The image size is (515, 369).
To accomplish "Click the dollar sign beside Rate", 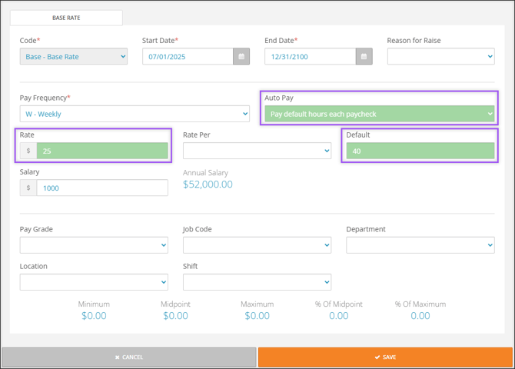I will point(28,151).
